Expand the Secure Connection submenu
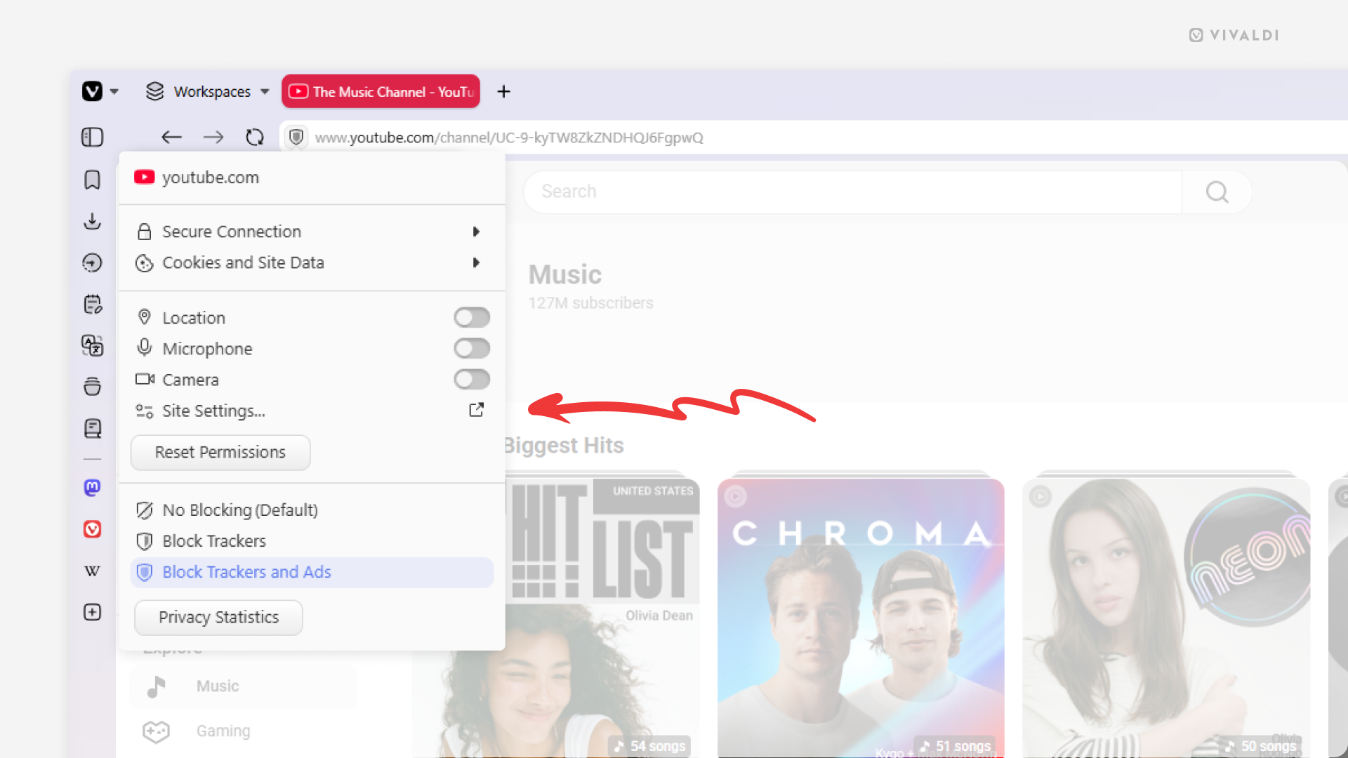Screen dimensions: 1348x758 (312, 232)
